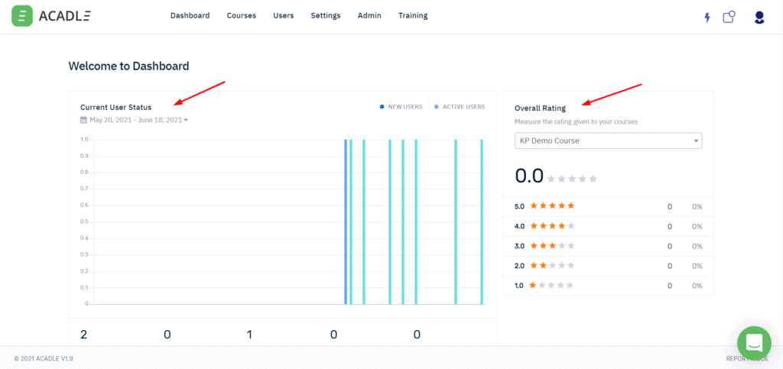Click the first blue bar in chart
Viewport: 783px width, 369px height.
pos(346,222)
